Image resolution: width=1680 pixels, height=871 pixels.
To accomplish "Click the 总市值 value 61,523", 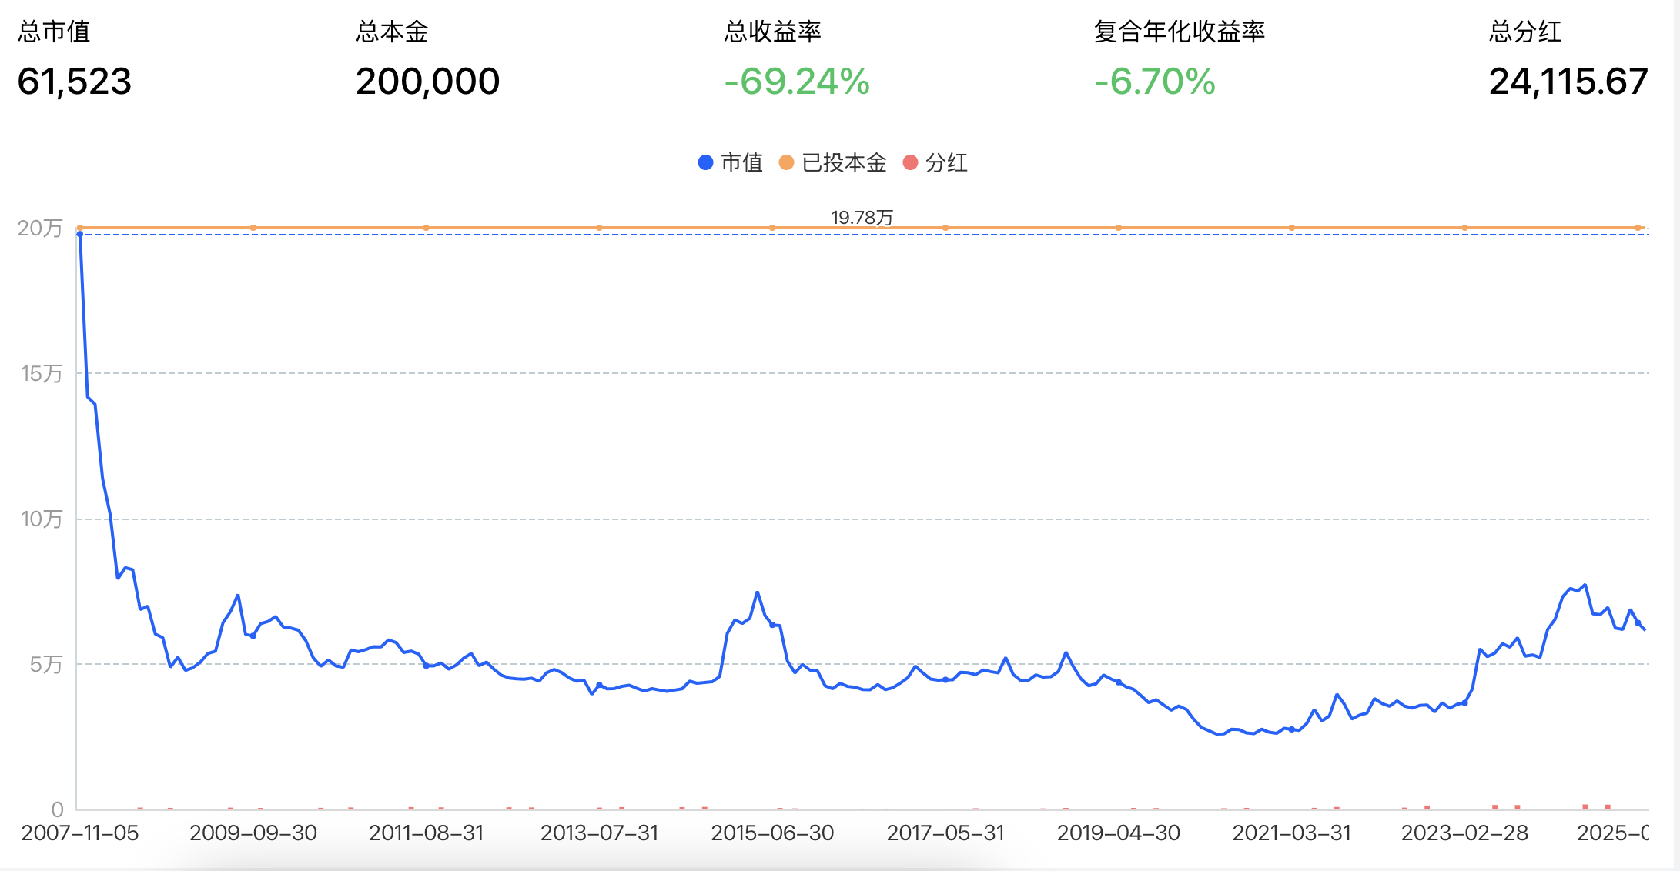I will pos(75,83).
